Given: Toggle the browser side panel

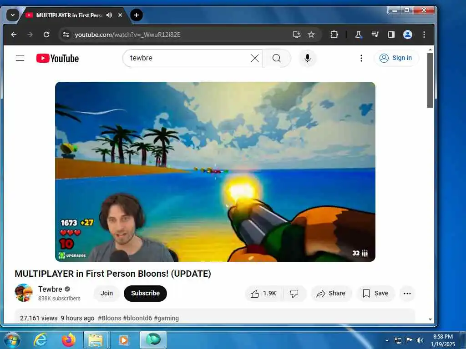Looking at the screenshot, I should click(391, 35).
